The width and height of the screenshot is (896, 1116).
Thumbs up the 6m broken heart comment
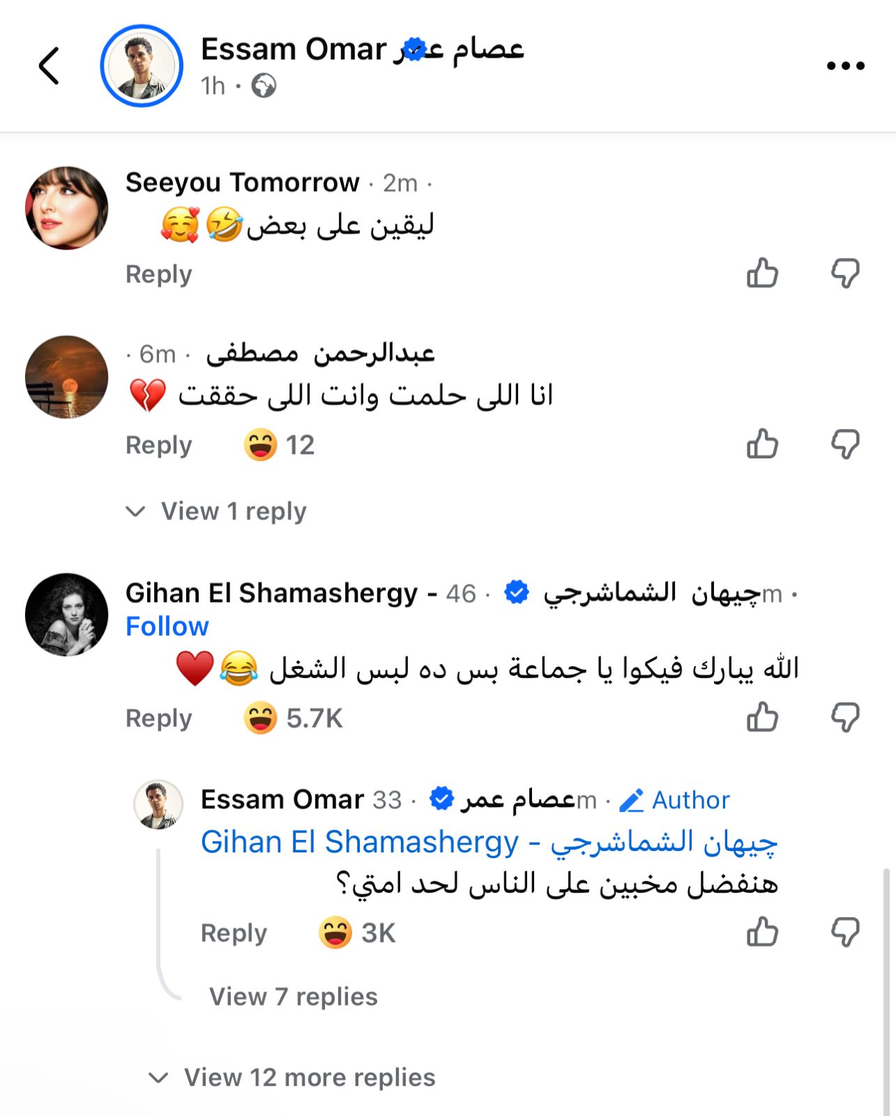tap(762, 444)
